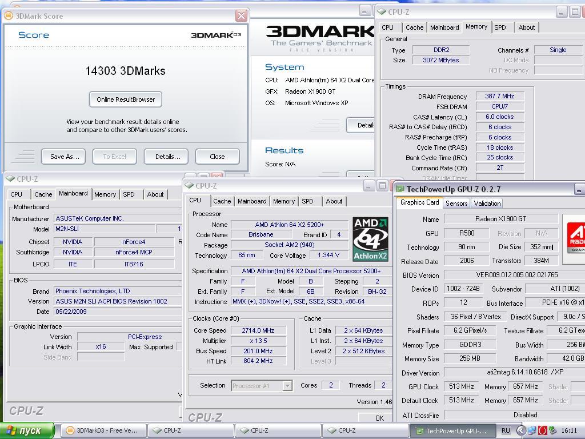Click Save As... in 3DMark Score
The image size is (585, 439).
pos(63,157)
